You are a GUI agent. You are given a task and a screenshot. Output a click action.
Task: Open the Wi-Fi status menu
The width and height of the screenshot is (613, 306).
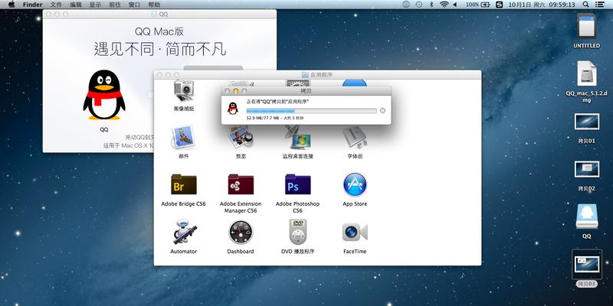[444, 5]
